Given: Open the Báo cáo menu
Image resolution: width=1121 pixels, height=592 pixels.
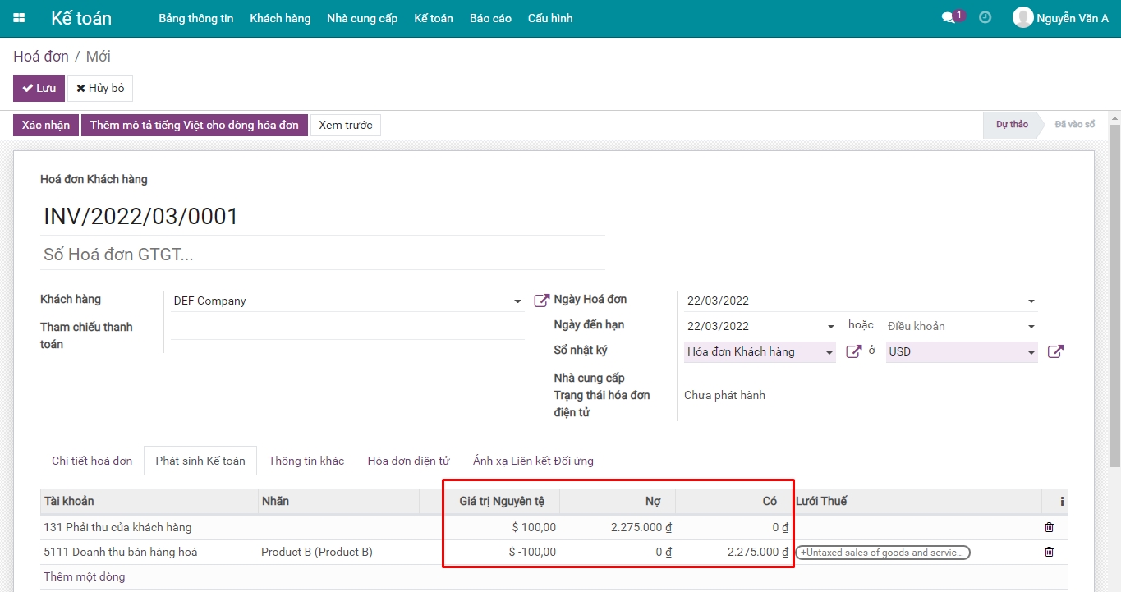Looking at the screenshot, I should click(490, 18).
